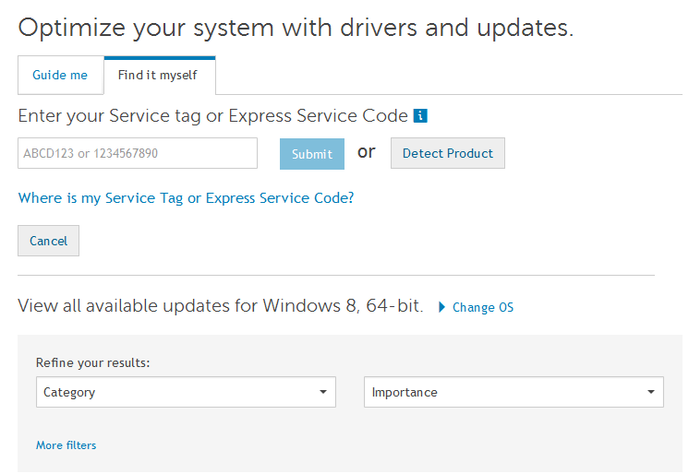
Task: Click the Cancel button
Action: pos(48,241)
